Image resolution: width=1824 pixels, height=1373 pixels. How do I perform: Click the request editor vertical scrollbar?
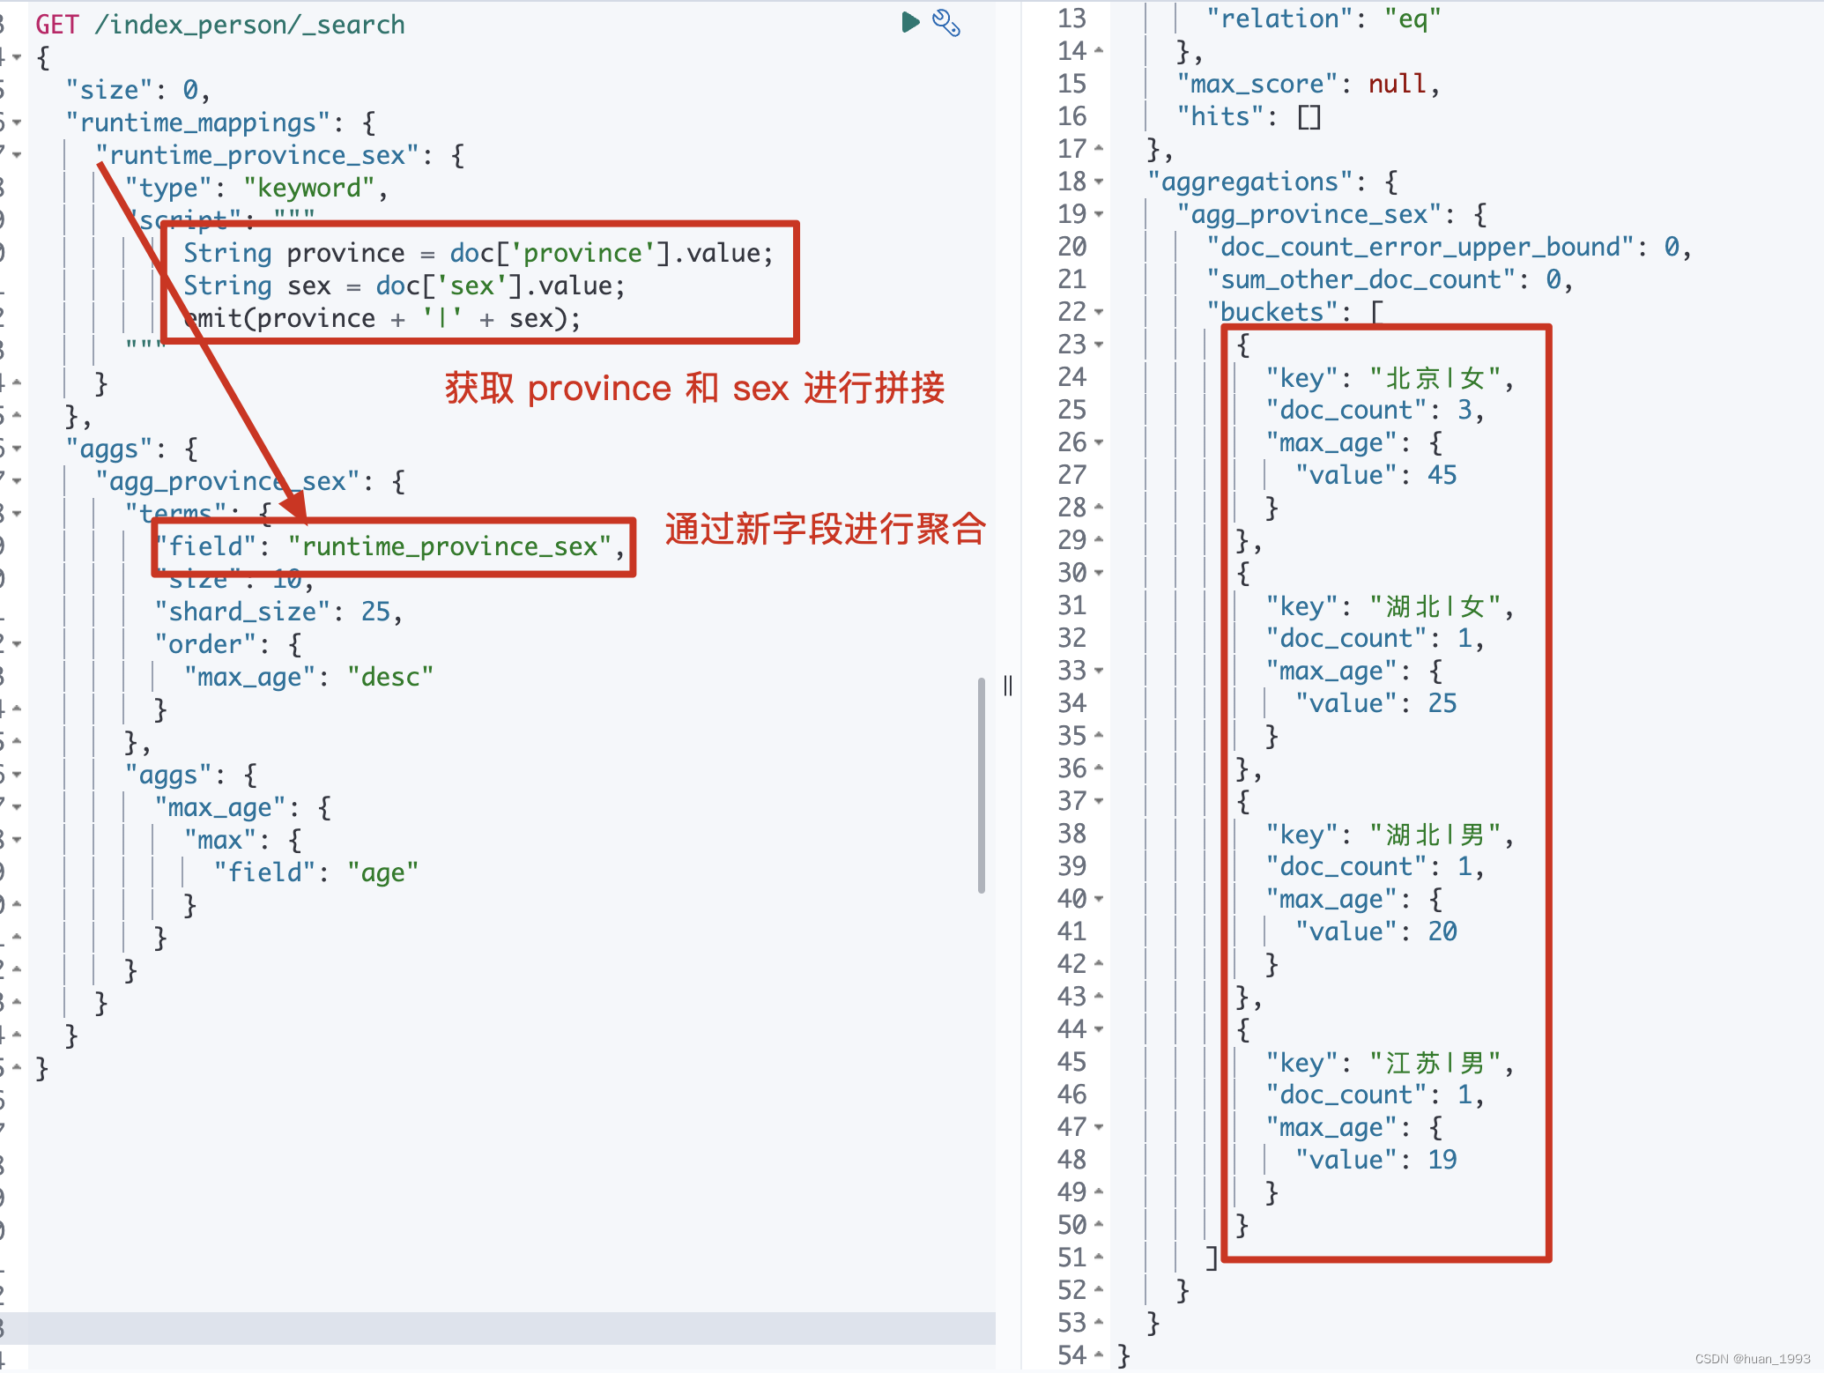click(x=981, y=785)
